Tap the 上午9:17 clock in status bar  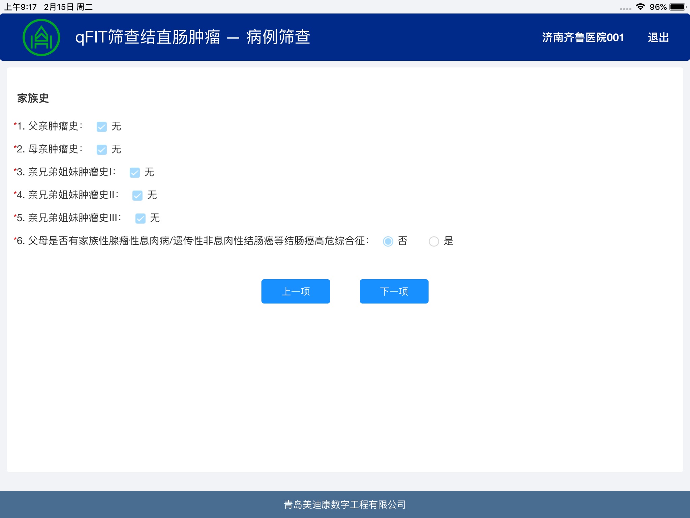point(20,7)
